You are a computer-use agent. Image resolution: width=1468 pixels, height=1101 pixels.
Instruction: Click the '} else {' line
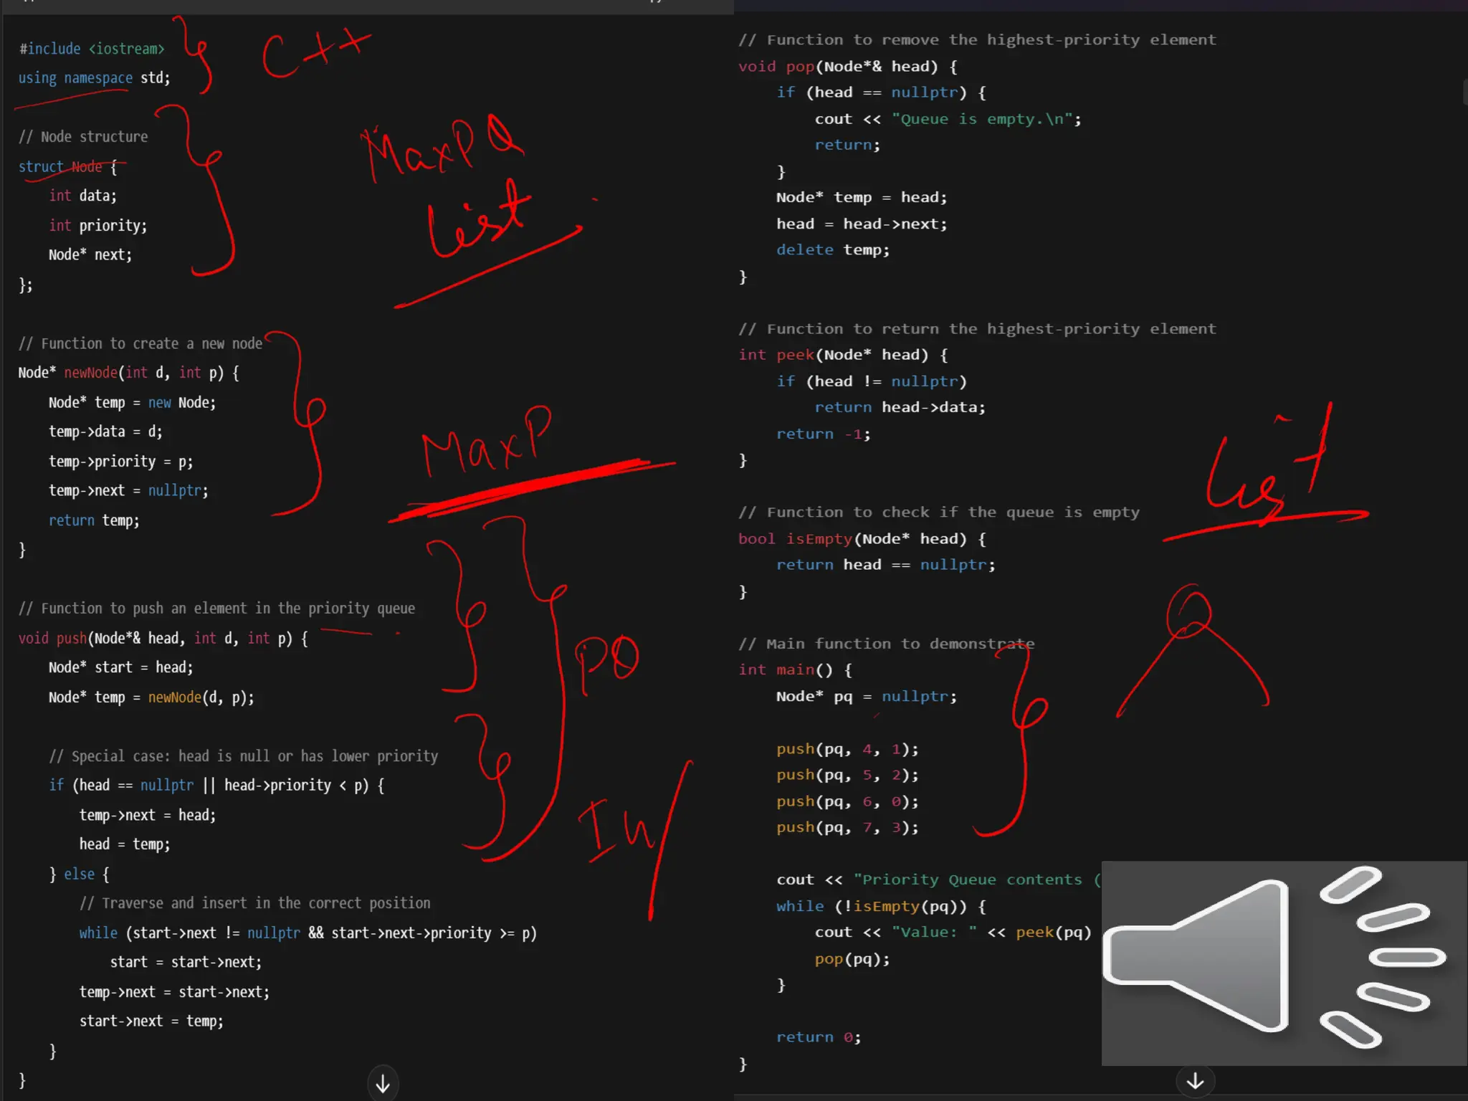(x=79, y=874)
